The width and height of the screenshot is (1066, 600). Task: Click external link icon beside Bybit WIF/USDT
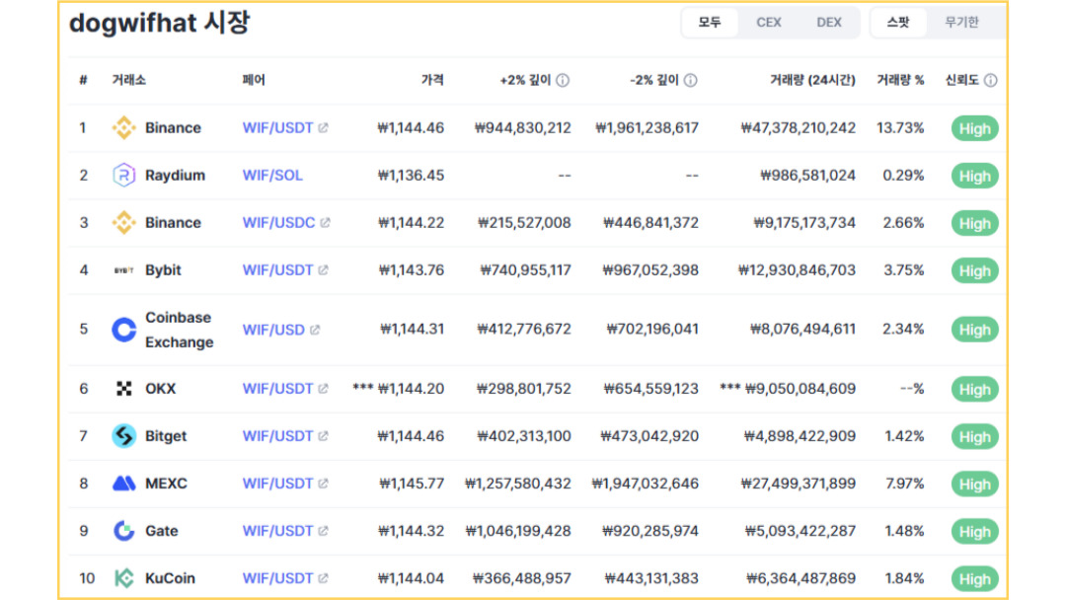click(x=324, y=270)
